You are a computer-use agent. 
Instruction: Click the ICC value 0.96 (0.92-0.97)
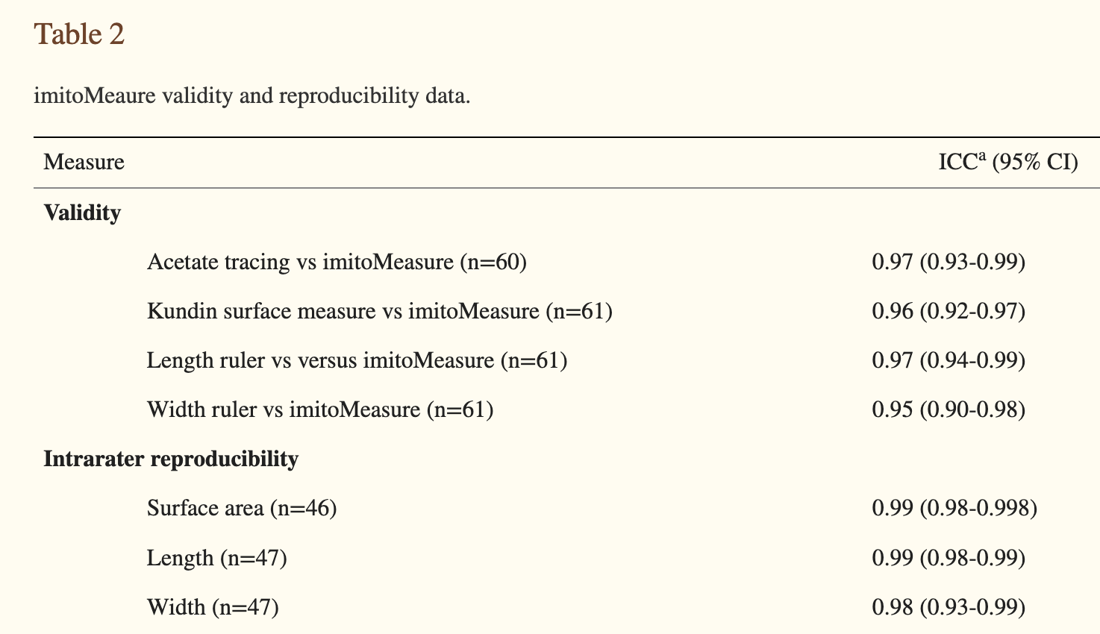[x=948, y=311]
